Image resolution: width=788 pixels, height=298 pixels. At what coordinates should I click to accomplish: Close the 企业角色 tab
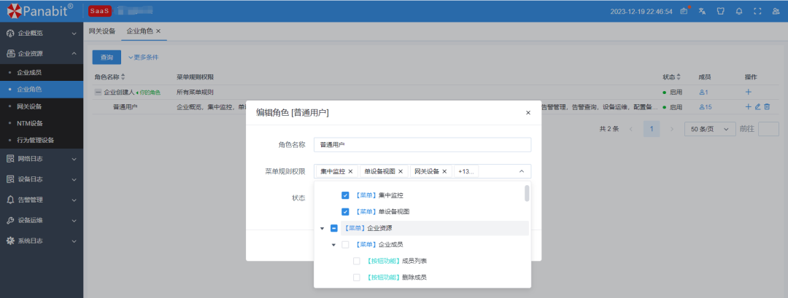(158, 31)
